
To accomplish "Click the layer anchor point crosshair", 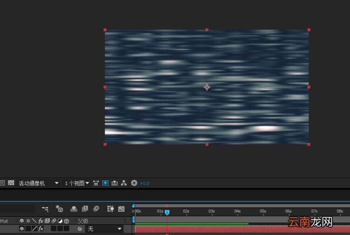I will coord(207,87).
